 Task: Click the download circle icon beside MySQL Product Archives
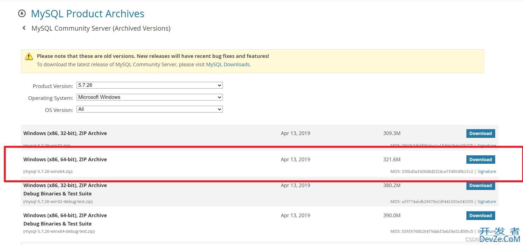(22, 13)
